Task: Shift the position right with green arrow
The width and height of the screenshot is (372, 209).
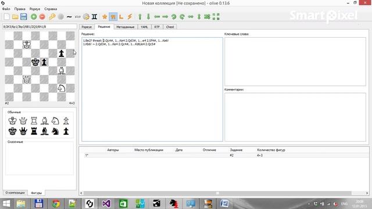Action: click(165, 17)
